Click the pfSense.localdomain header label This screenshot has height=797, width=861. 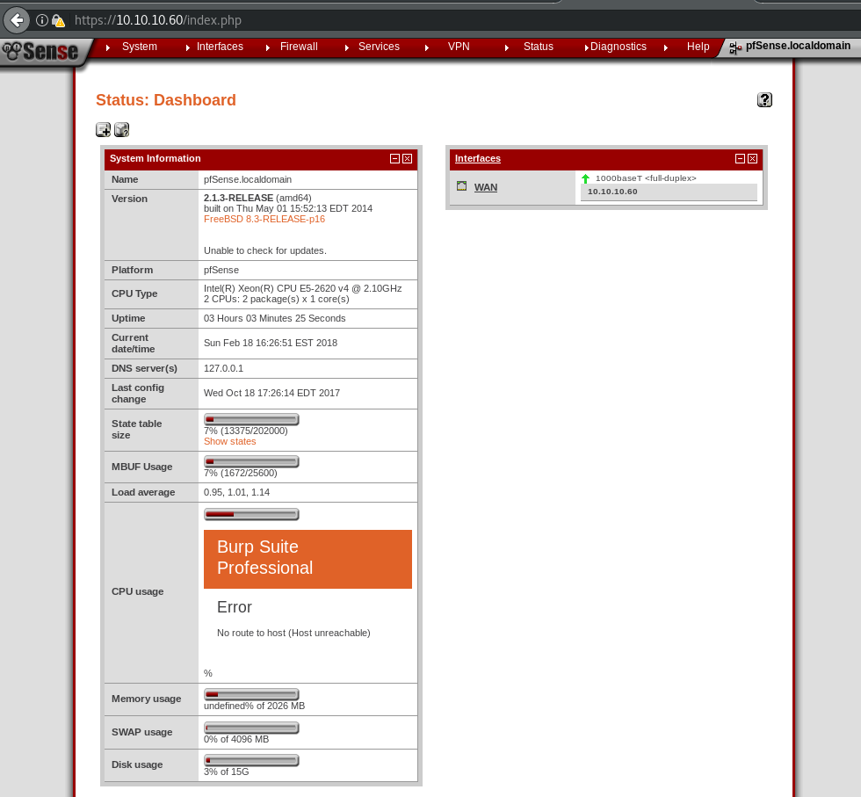click(798, 47)
